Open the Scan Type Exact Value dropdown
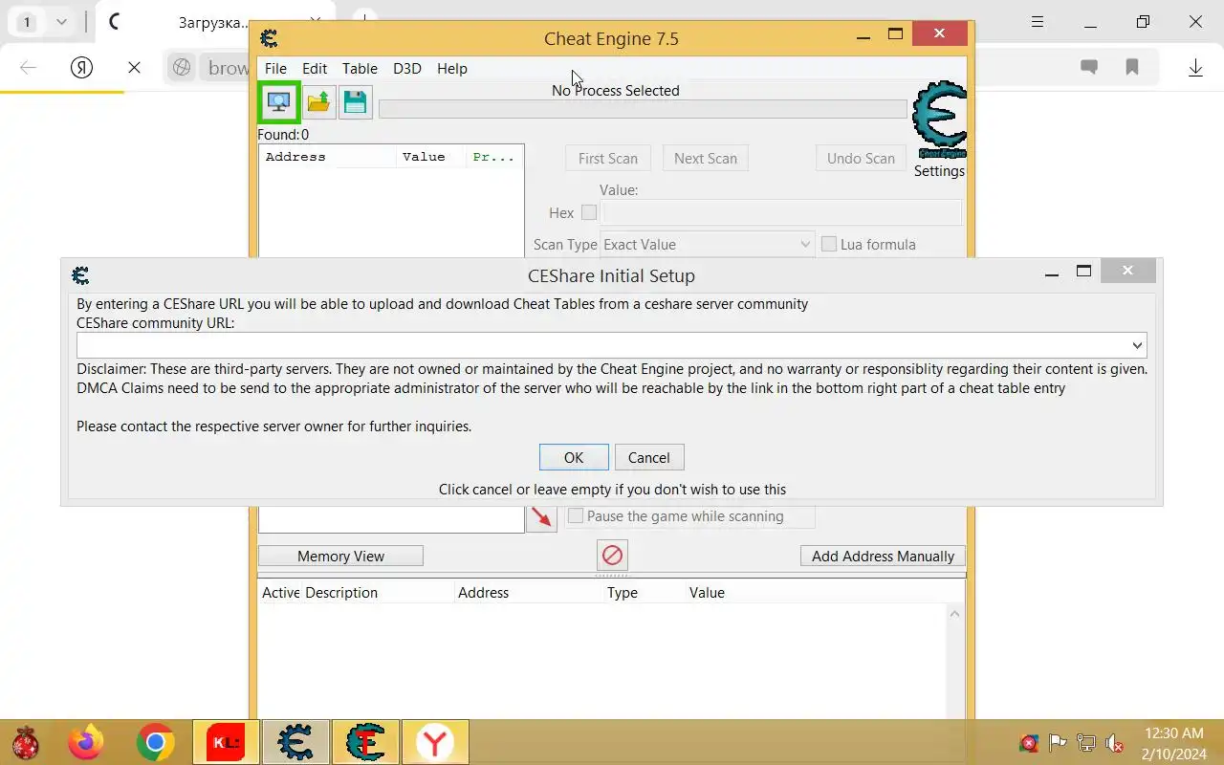Screen dimensions: 1224x765 pos(707,244)
